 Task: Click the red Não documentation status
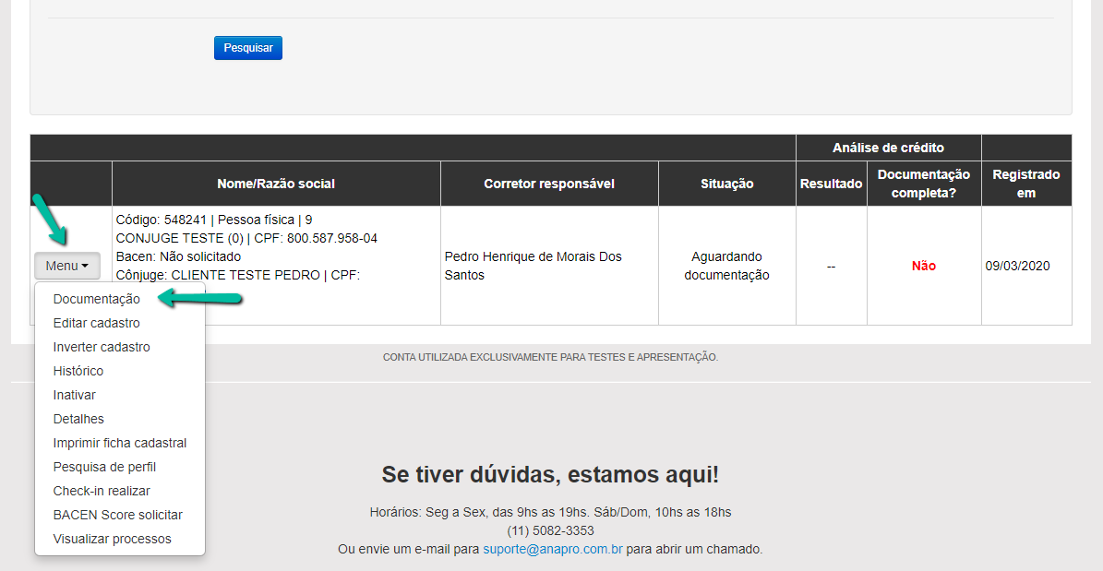click(x=924, y=266)
